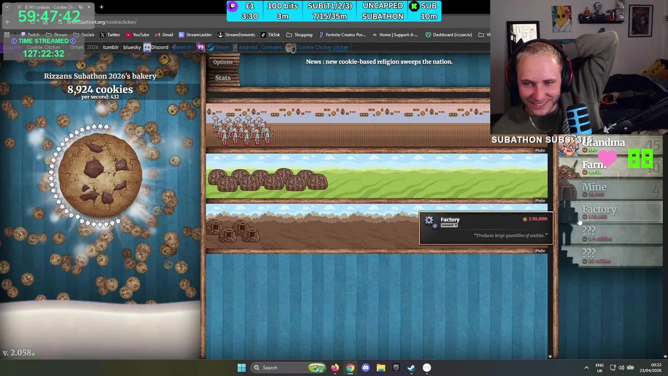Open the StreamElements bookmark
The image size is (668, 376).
[x=236, y=35]
